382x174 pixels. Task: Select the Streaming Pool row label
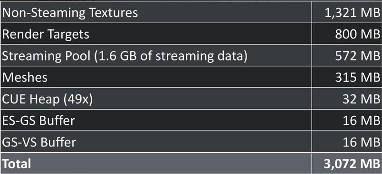click(x=124, y=56)
